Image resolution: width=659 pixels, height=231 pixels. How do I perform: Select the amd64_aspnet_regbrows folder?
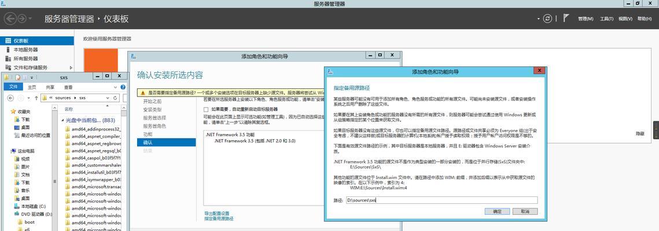click(93, 143)
